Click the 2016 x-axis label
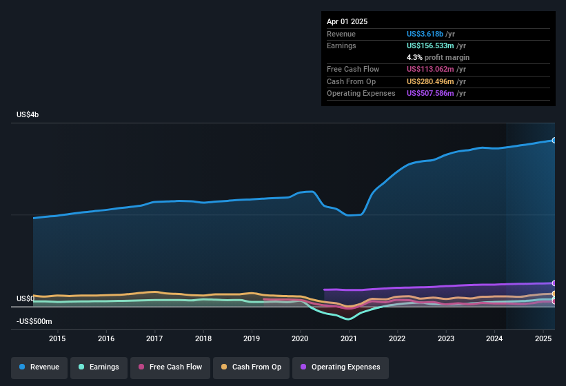 pyautogui.click(x=106, y=338)
